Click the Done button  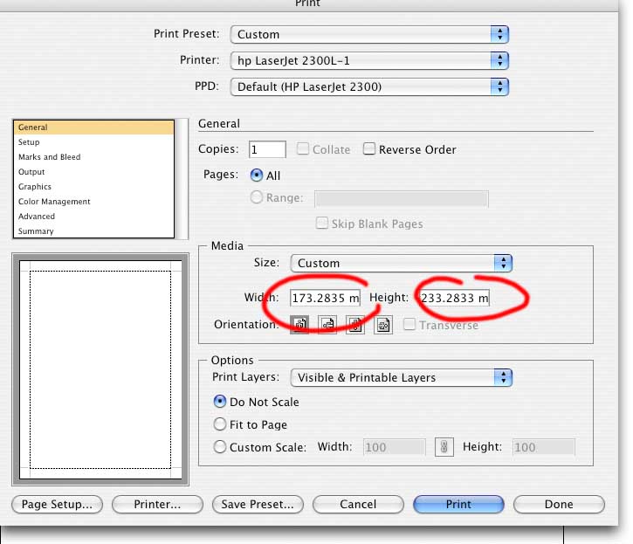tap(559, 505)
